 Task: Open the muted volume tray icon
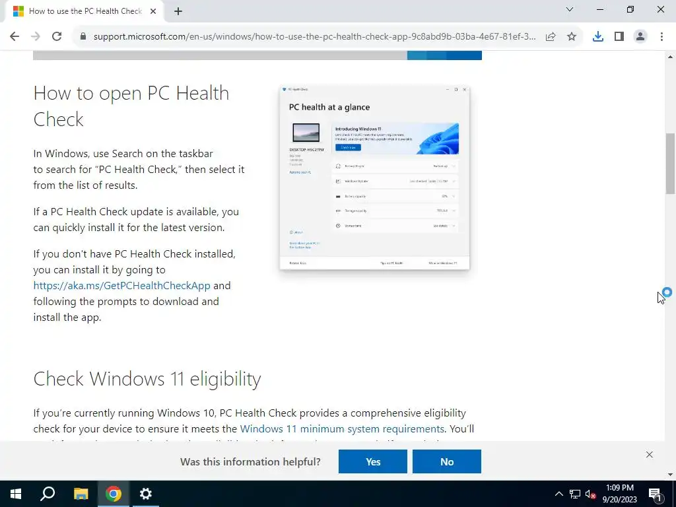(591, 494)
